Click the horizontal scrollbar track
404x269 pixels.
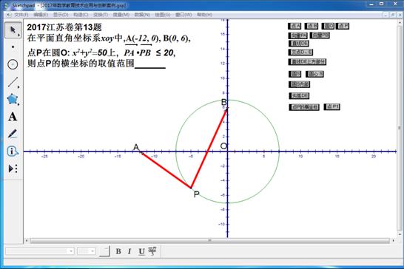click(209, 241)
